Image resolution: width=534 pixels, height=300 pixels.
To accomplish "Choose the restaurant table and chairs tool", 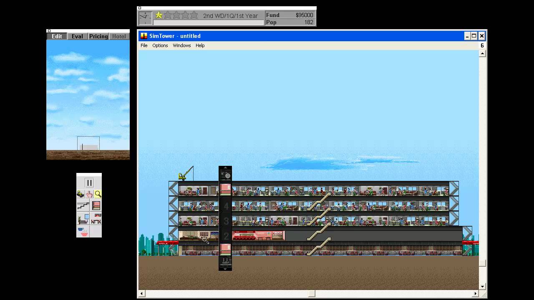I will (96, 219).
